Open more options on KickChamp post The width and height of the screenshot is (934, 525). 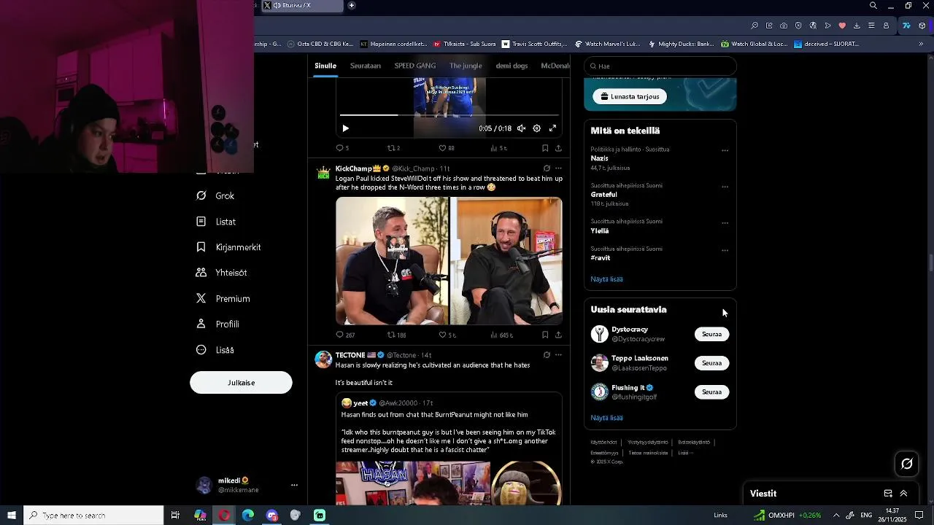[x=558, y=168]
